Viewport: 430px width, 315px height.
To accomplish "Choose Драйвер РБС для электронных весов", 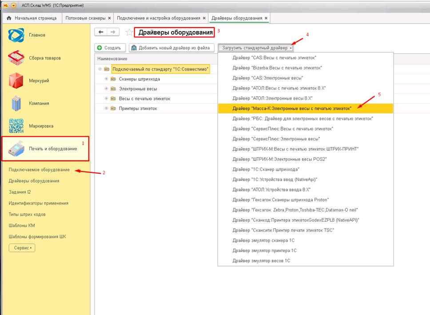I will click(x=306, y=119).
